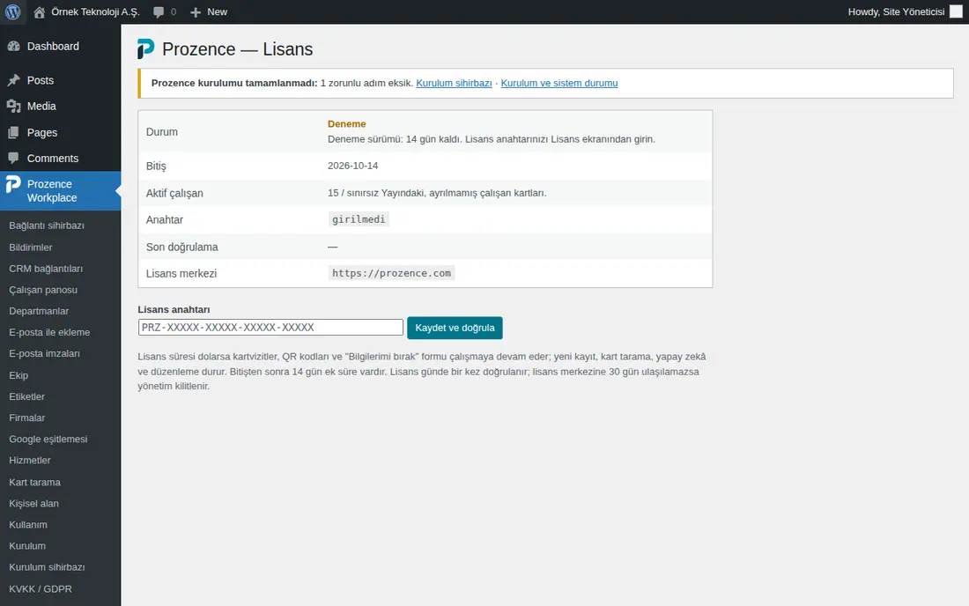969x606 pixels.
Task: Open the WordPress logo menu
Action: pyautogui.click(x=13, y=11)
